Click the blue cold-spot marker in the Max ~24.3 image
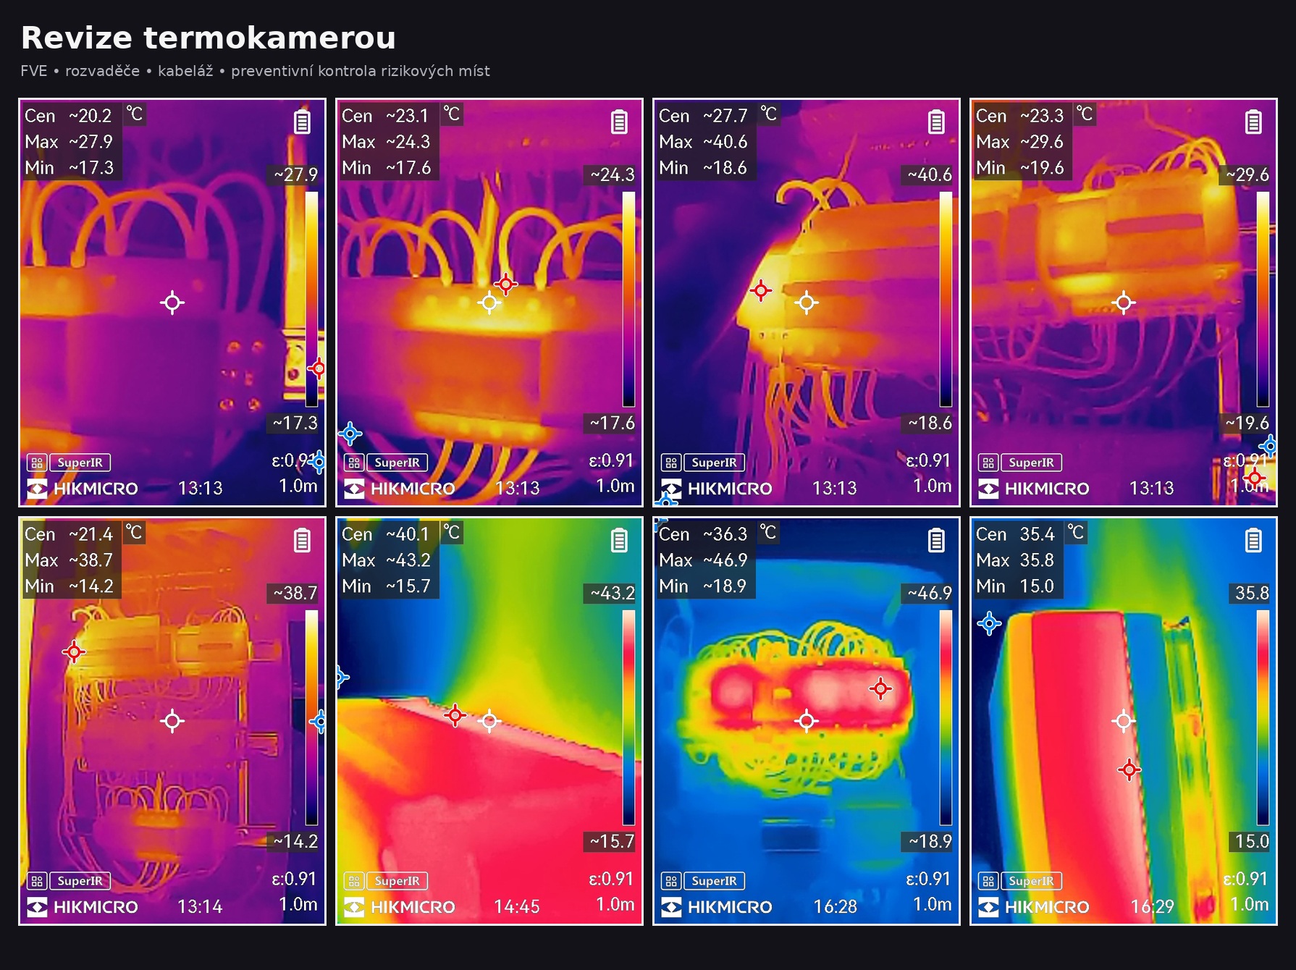Image resolution: width=1296 pixels, height=970 pixels. (x=350, y=434)
